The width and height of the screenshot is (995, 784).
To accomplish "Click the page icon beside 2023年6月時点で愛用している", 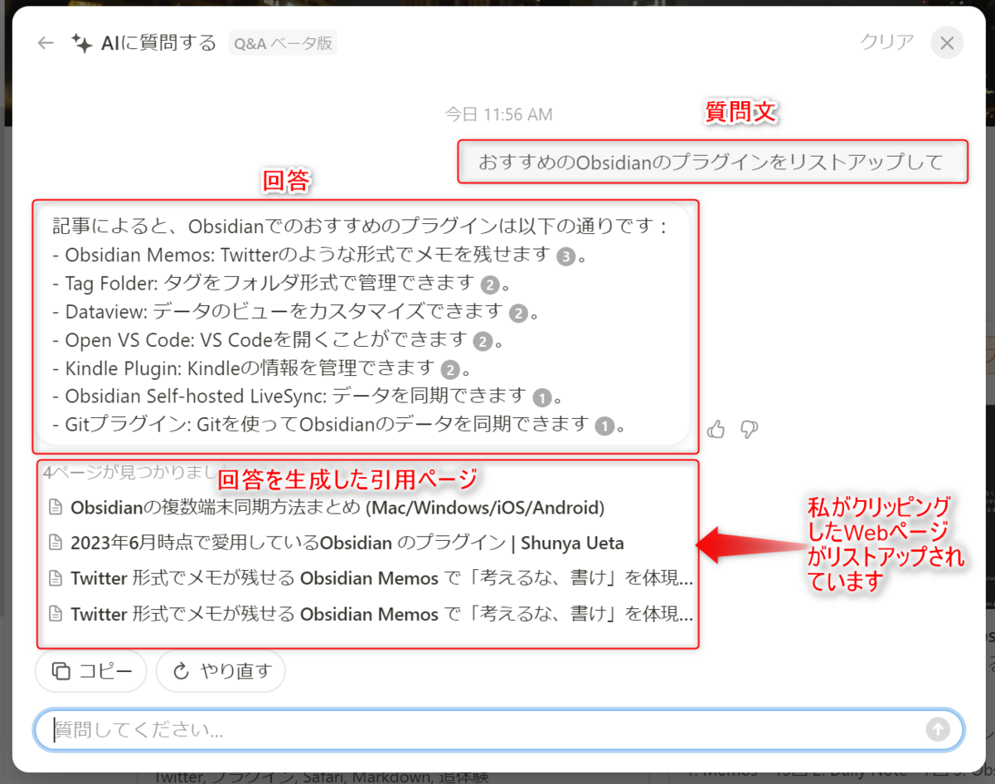I will tap(56, 543).
